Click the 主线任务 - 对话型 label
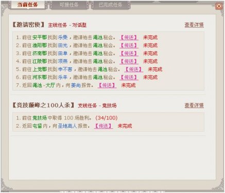The image size is (225, 193). click(x=67, y=25)
